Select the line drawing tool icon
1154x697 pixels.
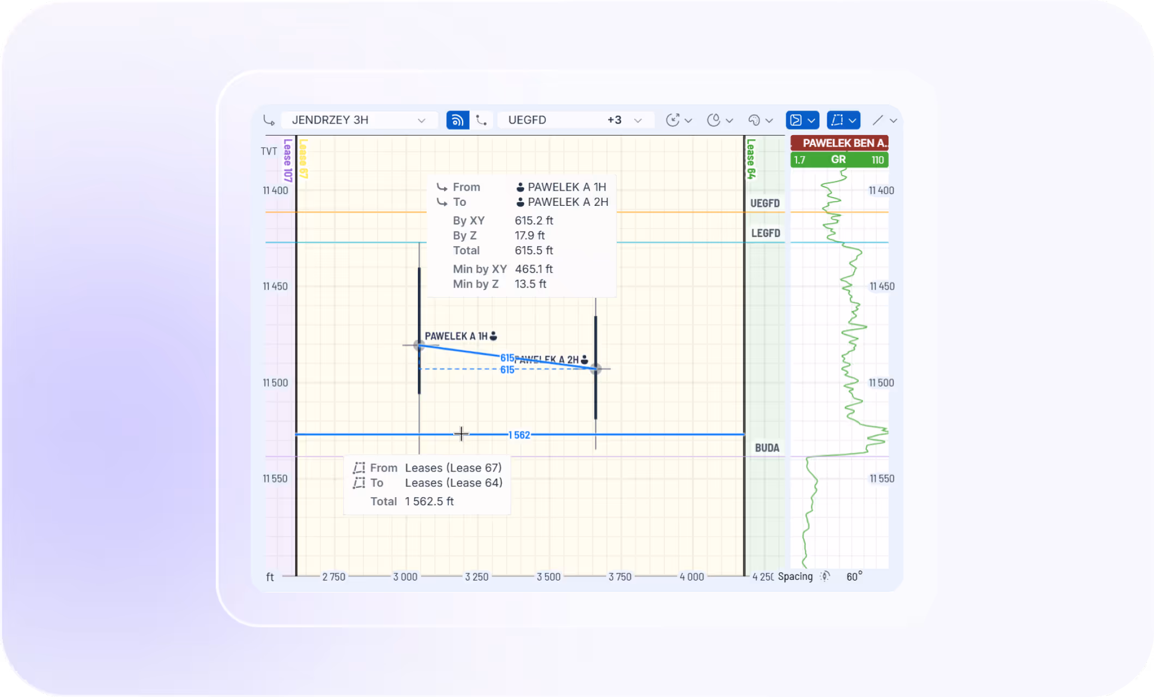click(x=877, y=120)
